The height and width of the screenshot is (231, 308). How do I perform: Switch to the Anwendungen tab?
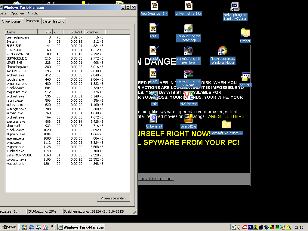point(12,21)
